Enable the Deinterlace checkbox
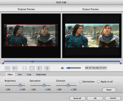 [80, 82]
